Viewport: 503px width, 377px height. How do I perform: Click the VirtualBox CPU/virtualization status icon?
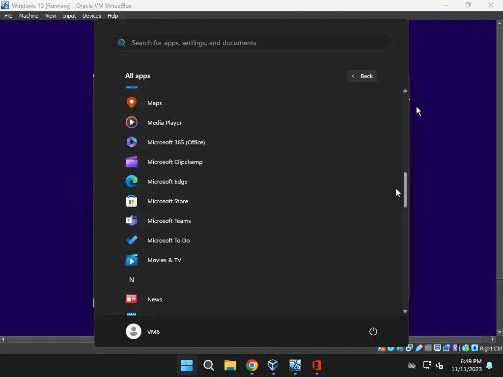coord(456,348)
